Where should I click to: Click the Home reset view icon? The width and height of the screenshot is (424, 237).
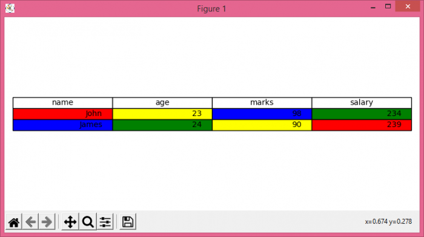[14, 222]
